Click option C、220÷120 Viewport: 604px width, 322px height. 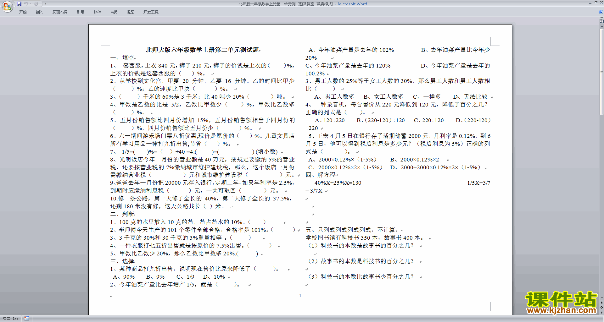(429, 120)
